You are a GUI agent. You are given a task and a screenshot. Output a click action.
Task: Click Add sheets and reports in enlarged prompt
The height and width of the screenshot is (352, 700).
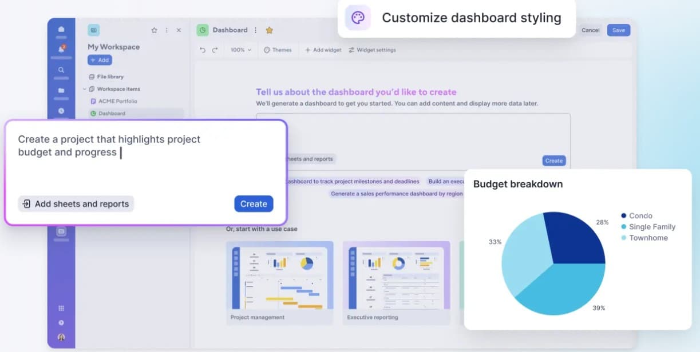(x=76, y=204)
